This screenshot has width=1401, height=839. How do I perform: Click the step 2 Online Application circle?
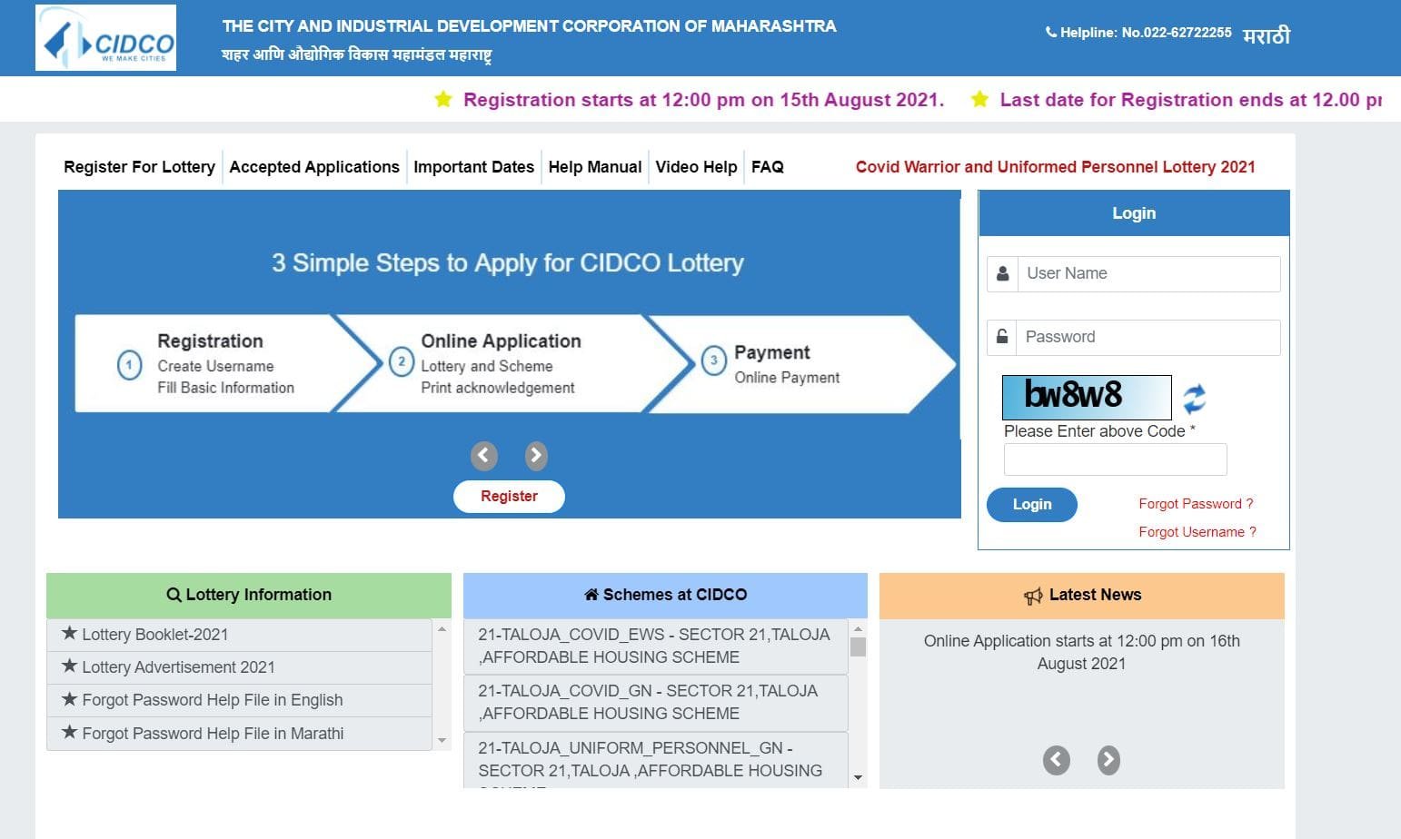(402, 361)
